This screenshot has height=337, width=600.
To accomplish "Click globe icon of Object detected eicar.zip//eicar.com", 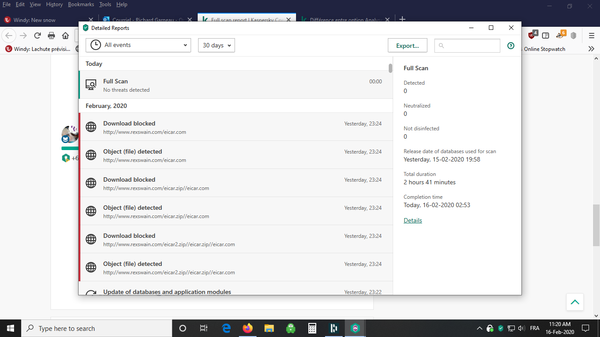I will [x=91, y=211].
